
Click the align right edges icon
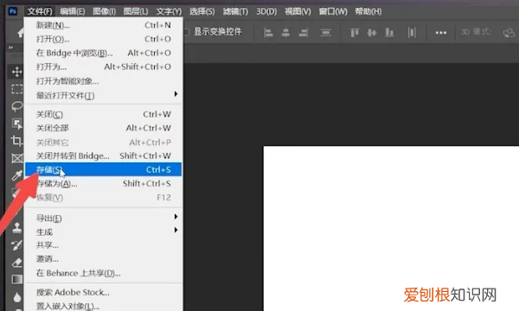[304, 32]
